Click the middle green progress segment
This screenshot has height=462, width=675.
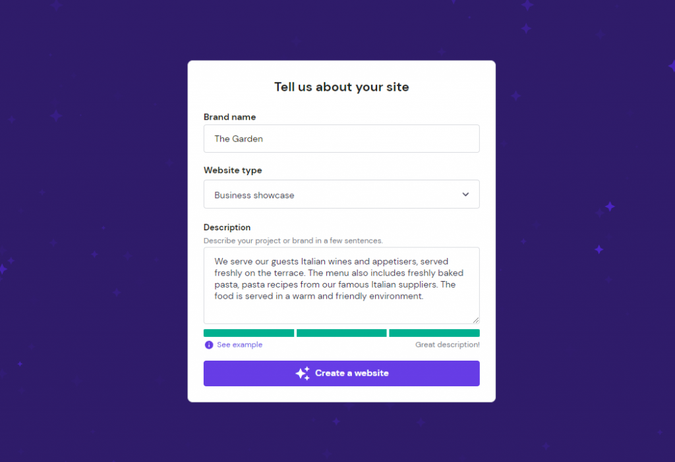coord(341,333)
